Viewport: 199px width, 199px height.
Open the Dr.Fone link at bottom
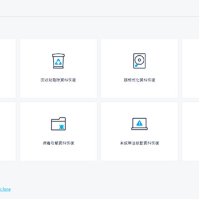[5, 189]
